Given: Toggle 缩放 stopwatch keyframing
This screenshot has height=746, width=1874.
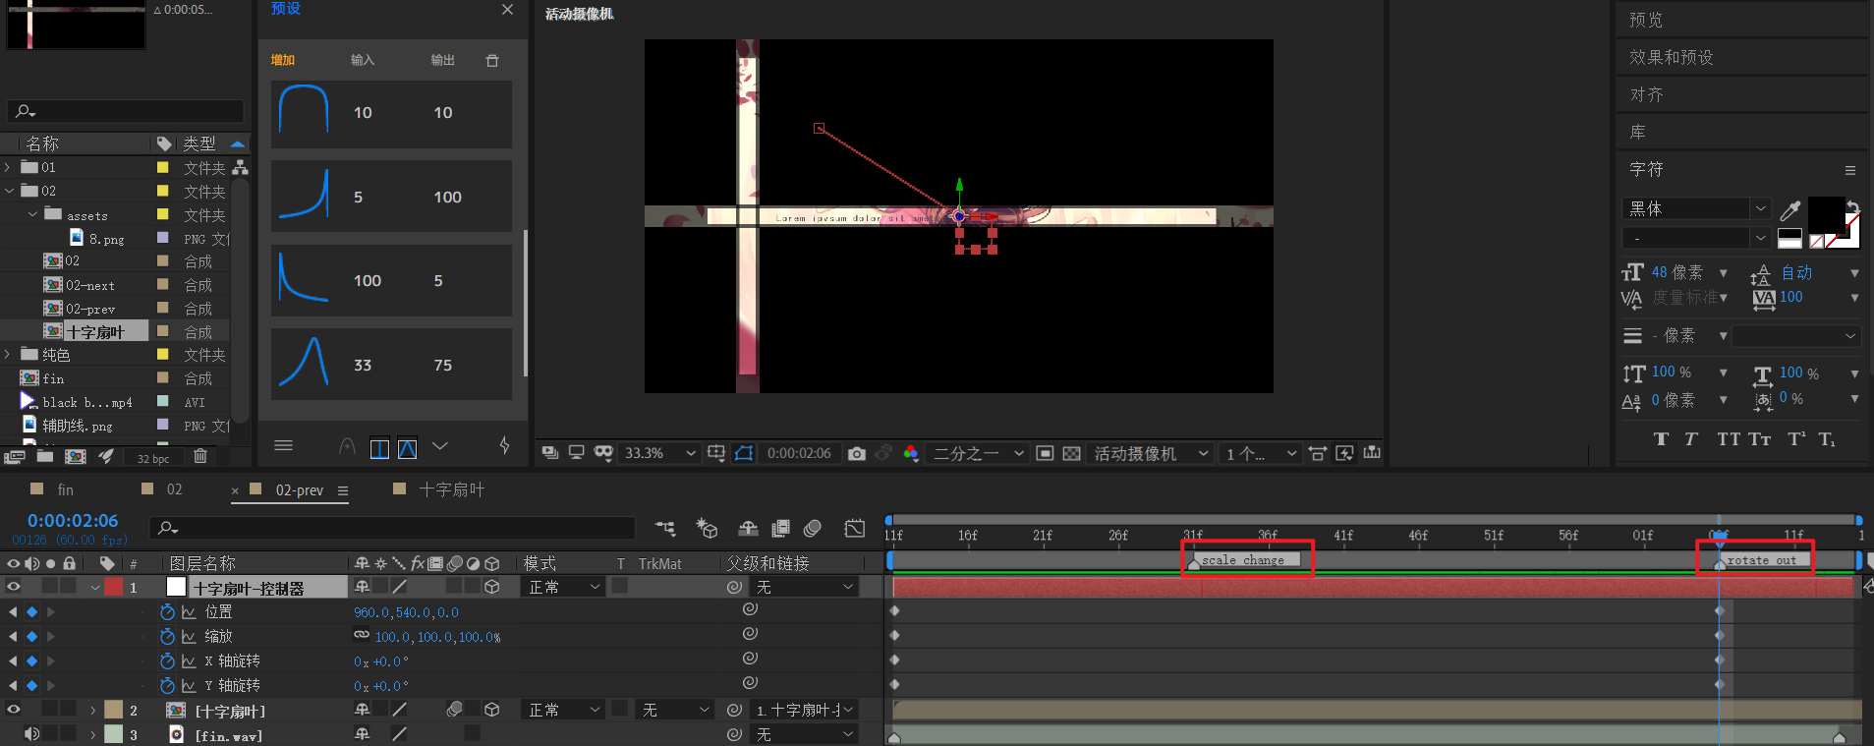Looking at the screenshot, I should (x=167, y=636).
